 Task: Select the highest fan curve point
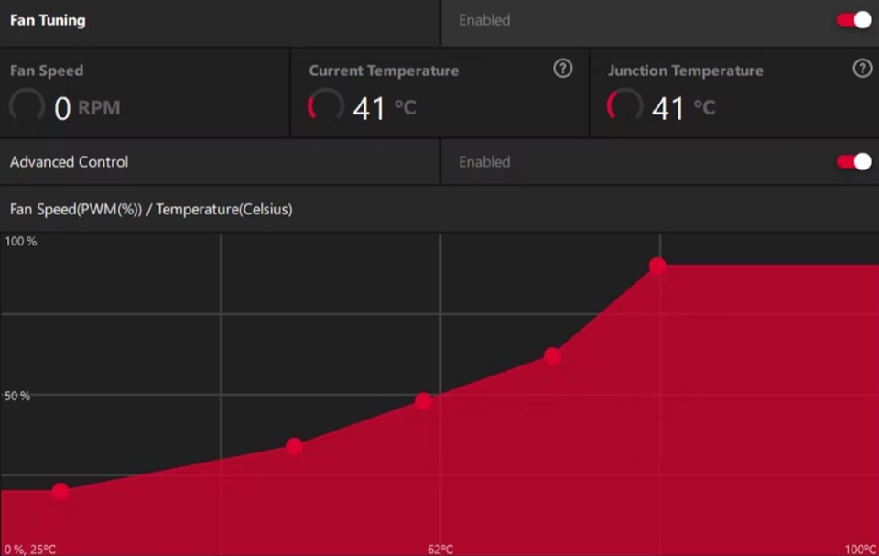point(657,266)
